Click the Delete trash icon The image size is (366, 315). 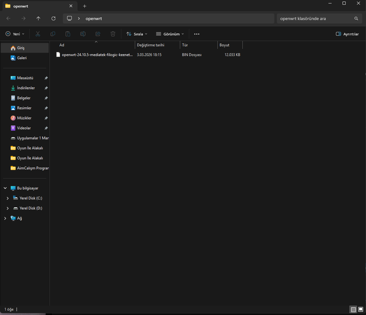(113, 34)
